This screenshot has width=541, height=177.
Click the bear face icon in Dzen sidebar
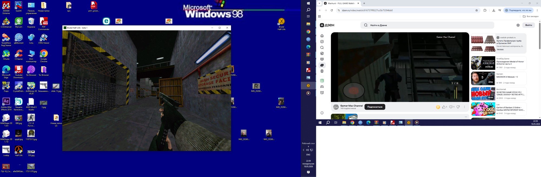coord(322,93)
